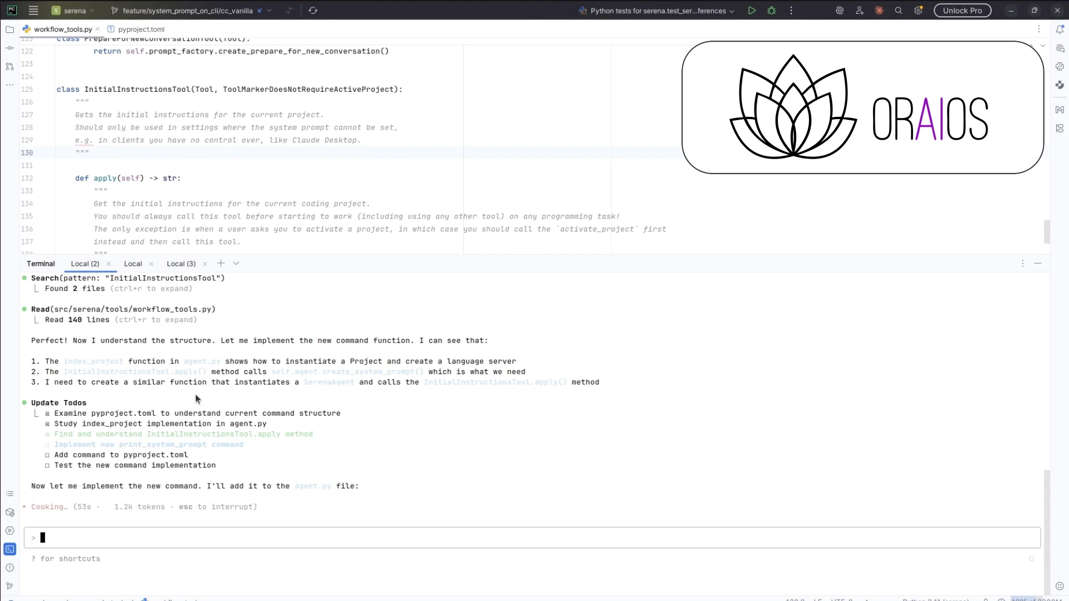Expand the serena project dropdown
Viewport: 1069px width, 601px height.
[73, 11]
